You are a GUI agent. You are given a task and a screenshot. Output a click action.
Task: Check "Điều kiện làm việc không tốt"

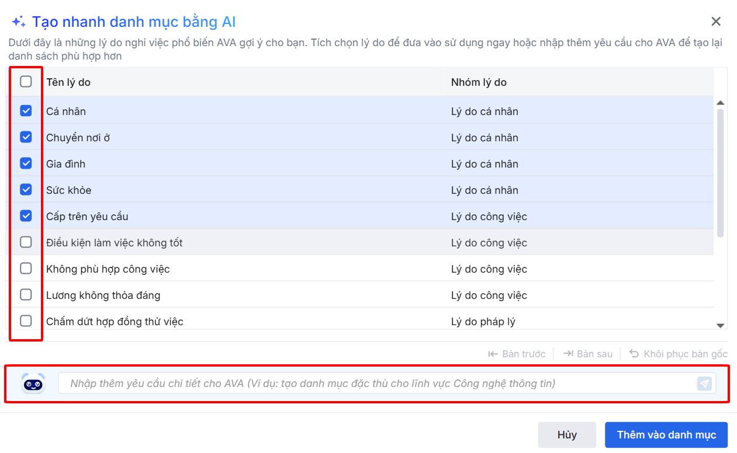tap(26, 242)
